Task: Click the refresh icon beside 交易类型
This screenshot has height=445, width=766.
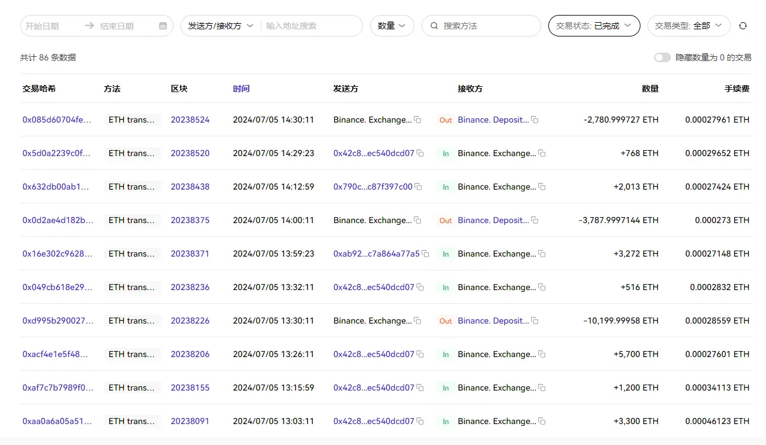Action: [743, 26]
